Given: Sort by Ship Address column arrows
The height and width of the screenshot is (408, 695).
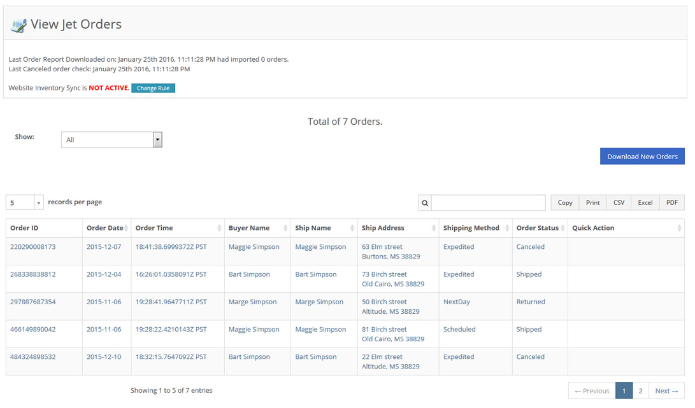Looking at the screenshot, I should tap(433, 228).
